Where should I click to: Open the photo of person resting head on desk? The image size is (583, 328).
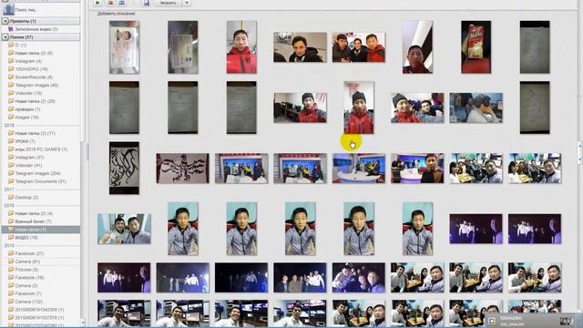tap(476, 108)
